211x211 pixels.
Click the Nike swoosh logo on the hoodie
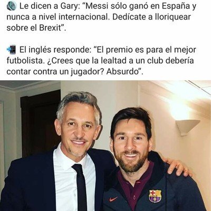click(113, 199)
